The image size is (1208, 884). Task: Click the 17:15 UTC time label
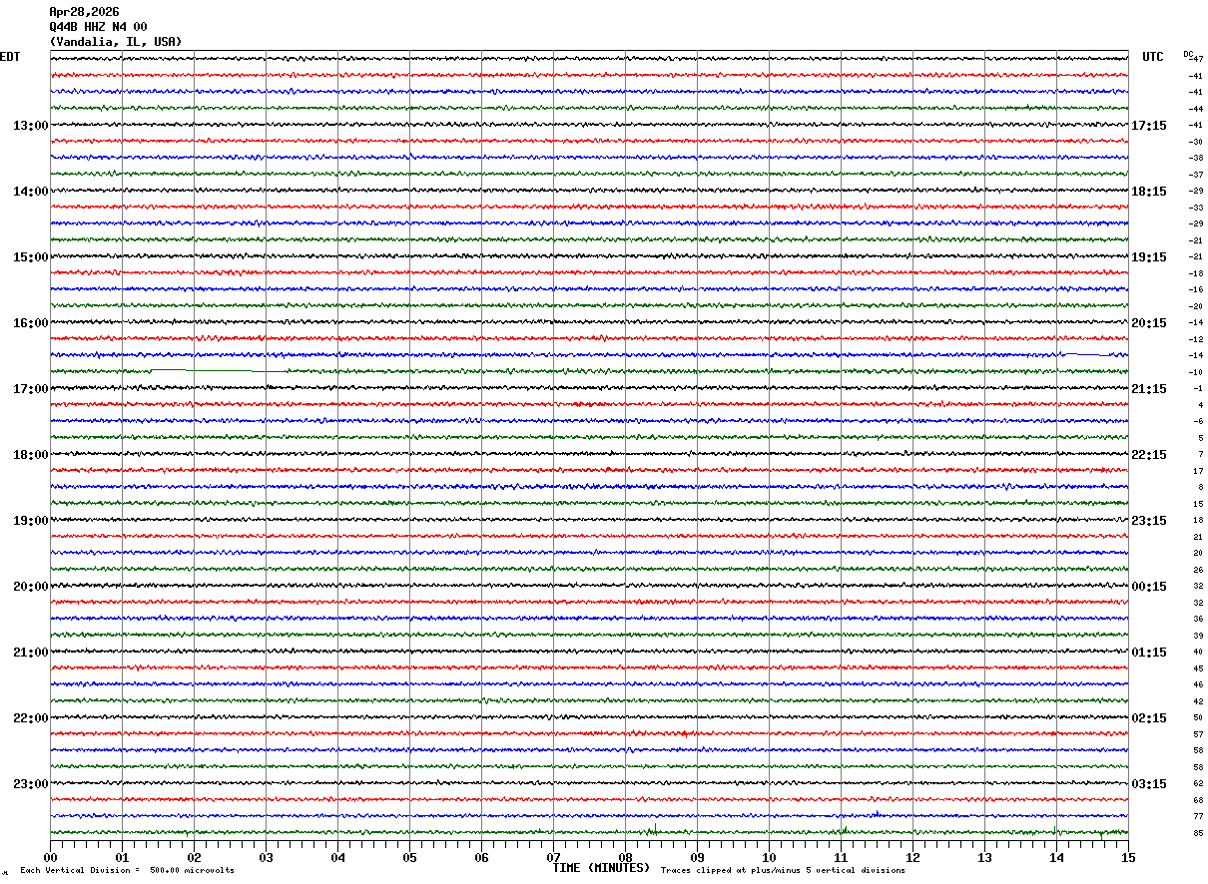click(x=1148, y=126)
